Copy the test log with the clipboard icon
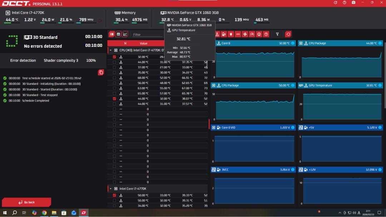The image size is (386, 217). click(x=101, y=72)
